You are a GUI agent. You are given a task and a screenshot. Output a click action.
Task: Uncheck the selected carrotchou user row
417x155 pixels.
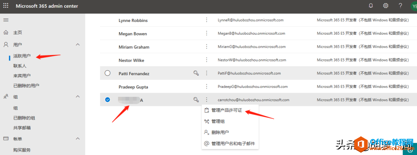[x=107, y=99]
